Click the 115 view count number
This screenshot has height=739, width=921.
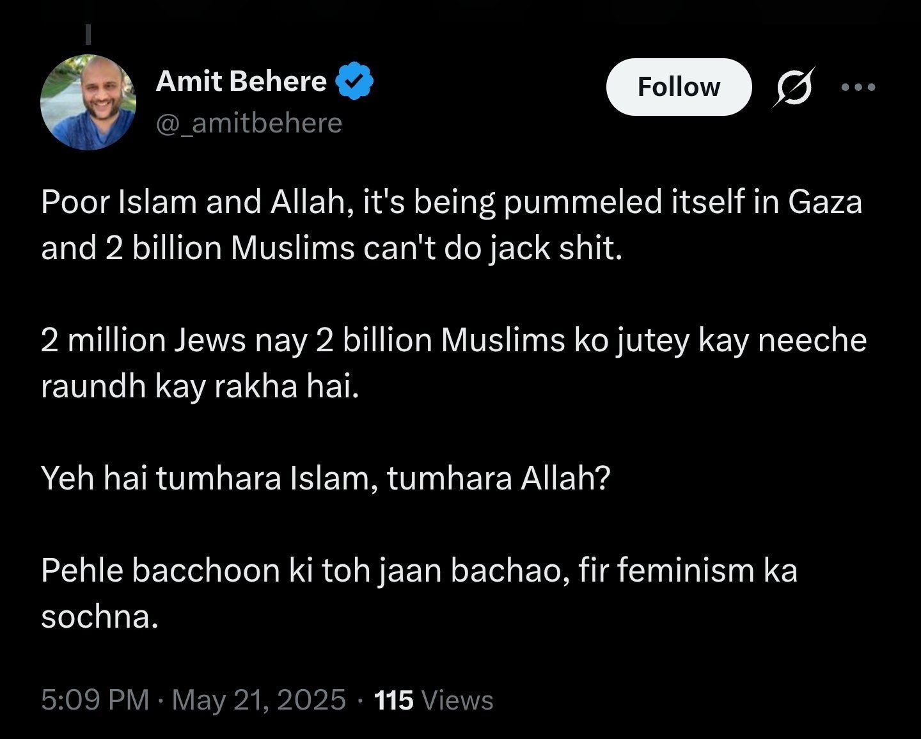[x=393, y=700]
